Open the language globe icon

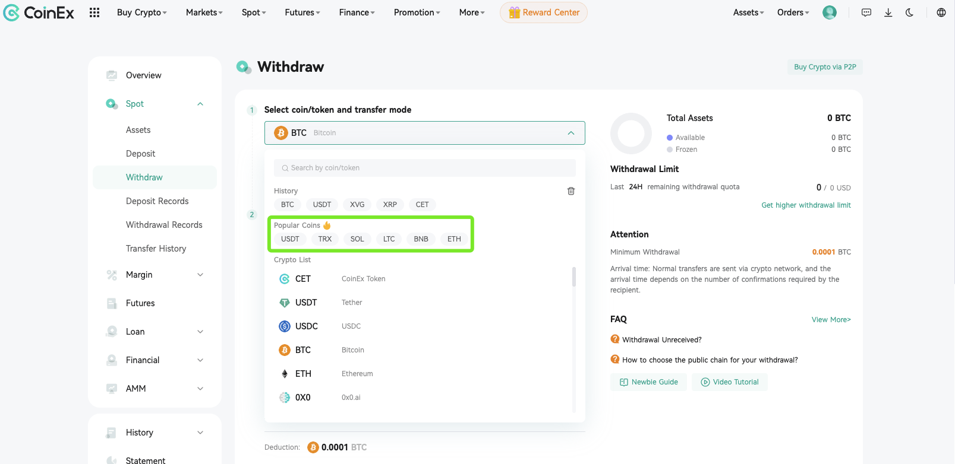pos(941,12)
